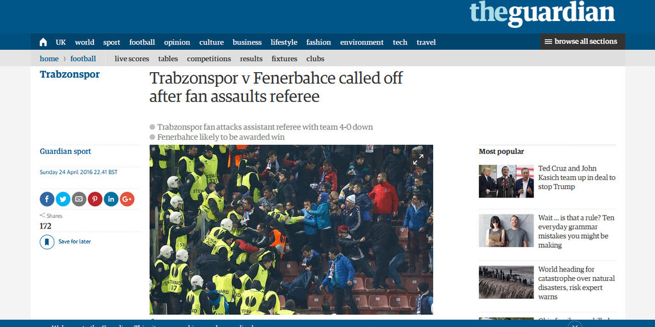Open Guardian sport author link
Image resolution: width=655 pixels, height=327 pixels.
[65, 151]
